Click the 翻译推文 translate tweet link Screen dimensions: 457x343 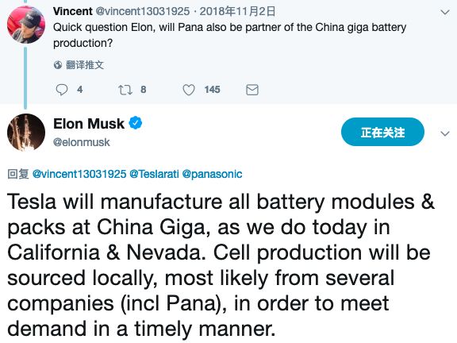coord(85,65)
